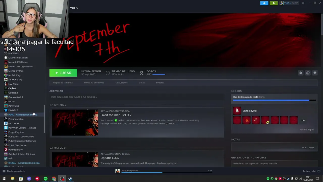Select PAYDAY 2 in library
The height and width of the screenshot is (182, 323).
(x=13, y=110)
